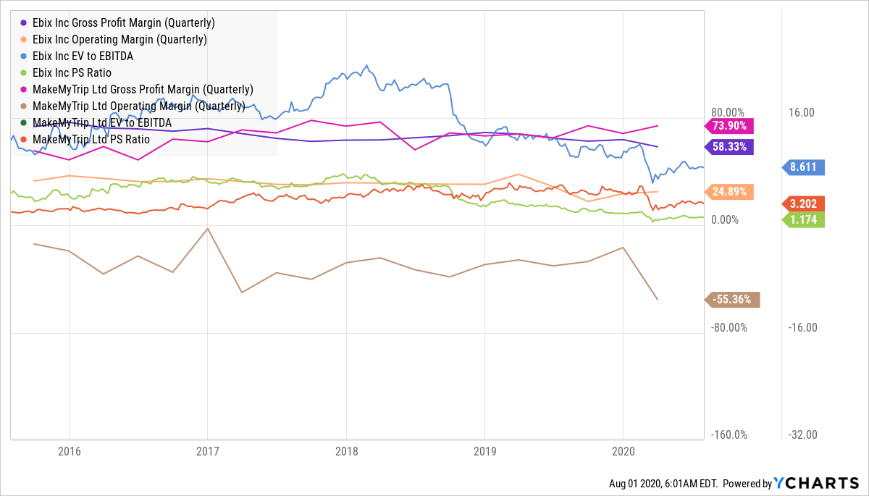Click the purple Ebix Gross Profit Margin legend dot

pos(23,23)
